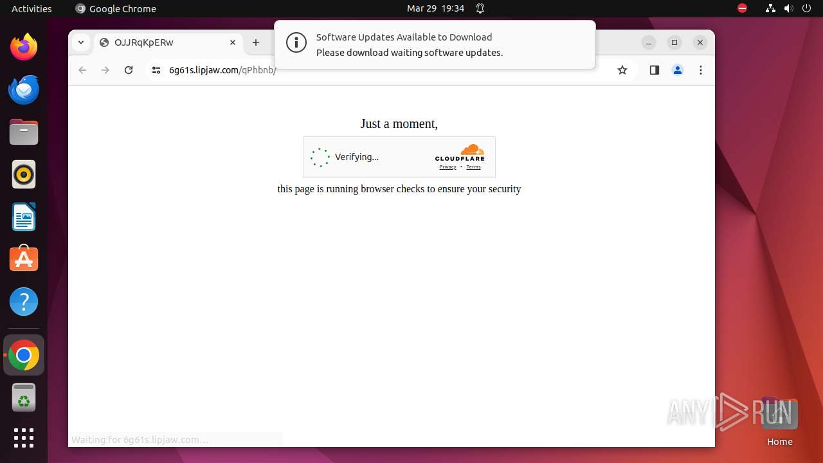Viewport: 823px width, 463px height.
Task: Launch LibreOffice Writer from the dock
Action: click(x=24, y=217)
